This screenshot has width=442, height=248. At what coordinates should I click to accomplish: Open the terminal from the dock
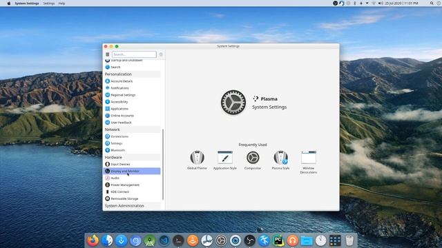click(178, 240)
